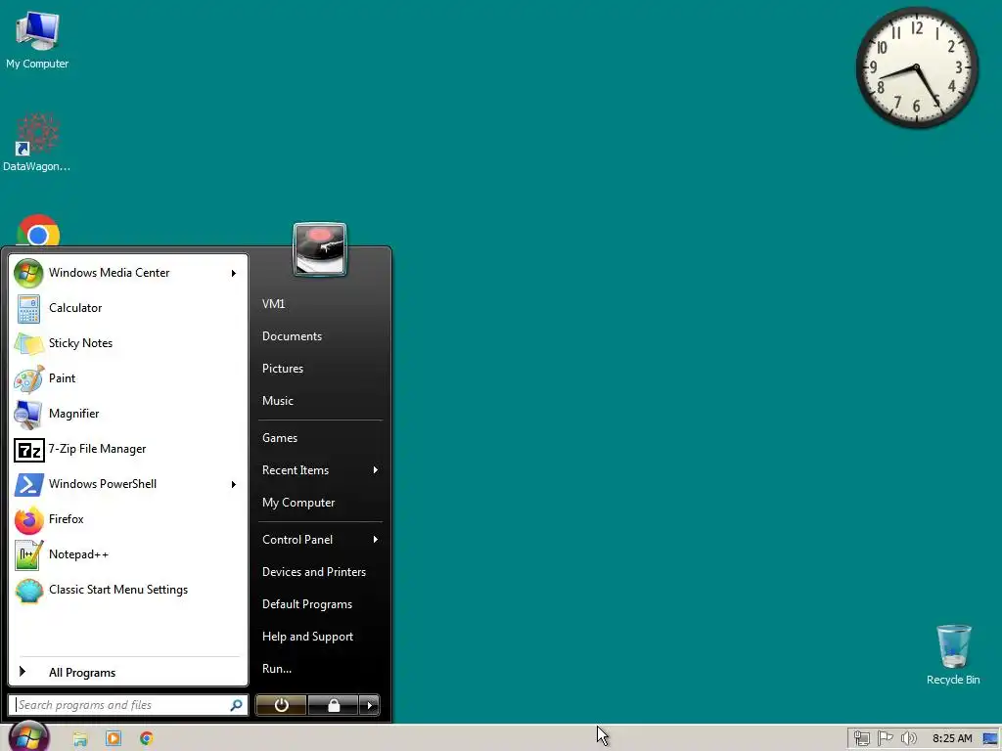Launch Firefox from Start menu

tap(128, 519)
